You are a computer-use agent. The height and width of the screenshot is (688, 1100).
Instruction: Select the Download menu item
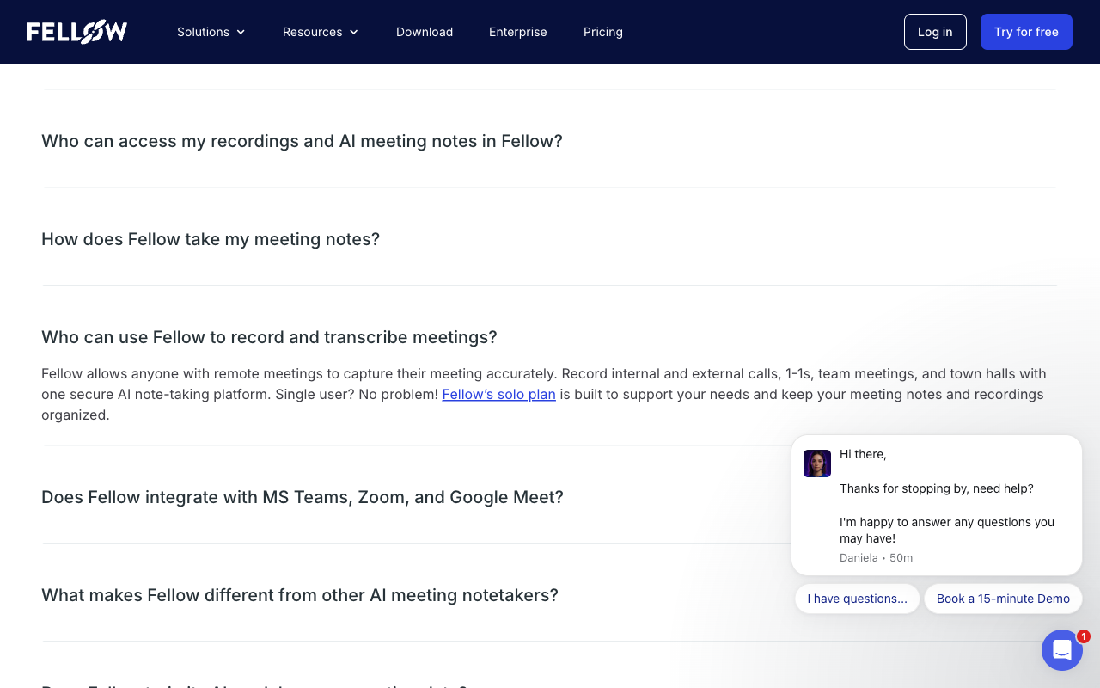pyautogui.click(x=425, y=32)
